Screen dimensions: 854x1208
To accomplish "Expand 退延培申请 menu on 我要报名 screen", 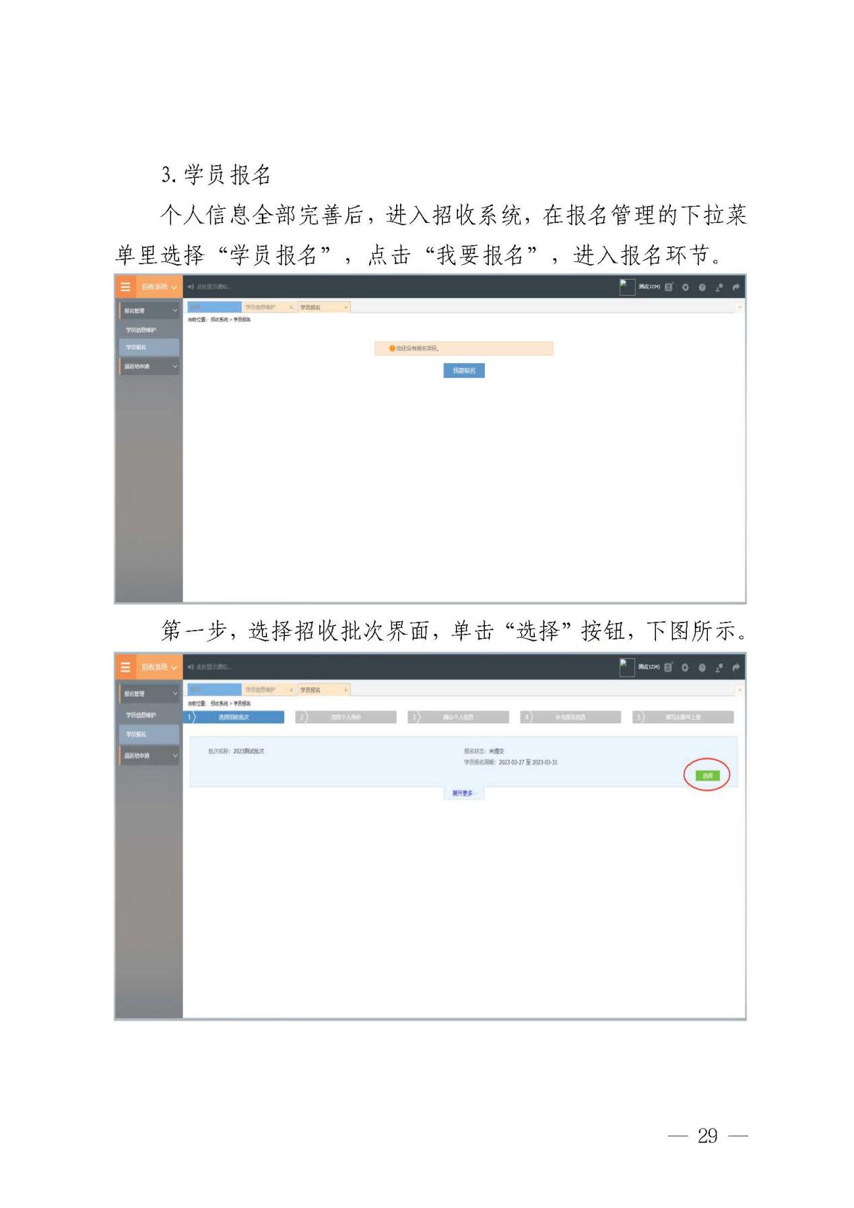I will point(150,367).
